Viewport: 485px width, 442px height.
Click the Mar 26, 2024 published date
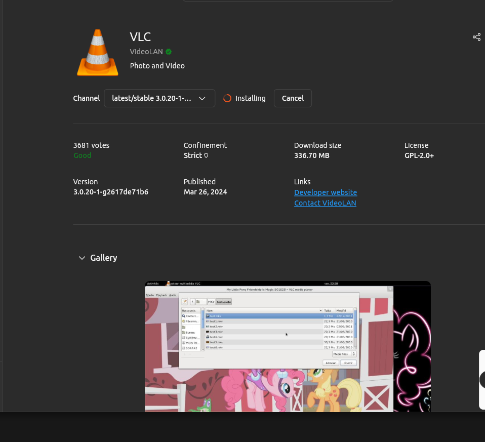pos(206,192)
